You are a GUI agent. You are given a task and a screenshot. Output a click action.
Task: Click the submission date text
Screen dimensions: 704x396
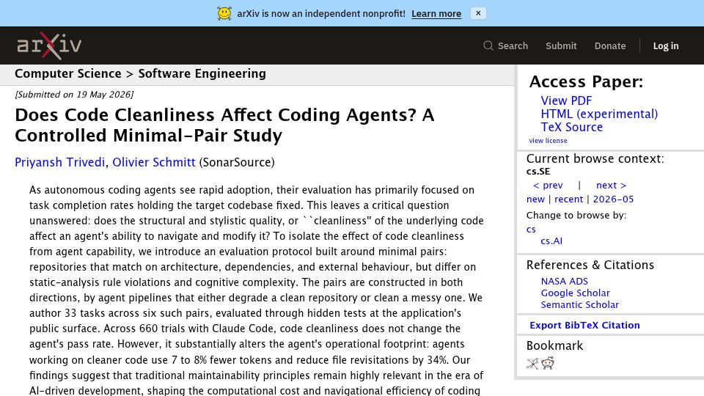[x=74, y=95]
